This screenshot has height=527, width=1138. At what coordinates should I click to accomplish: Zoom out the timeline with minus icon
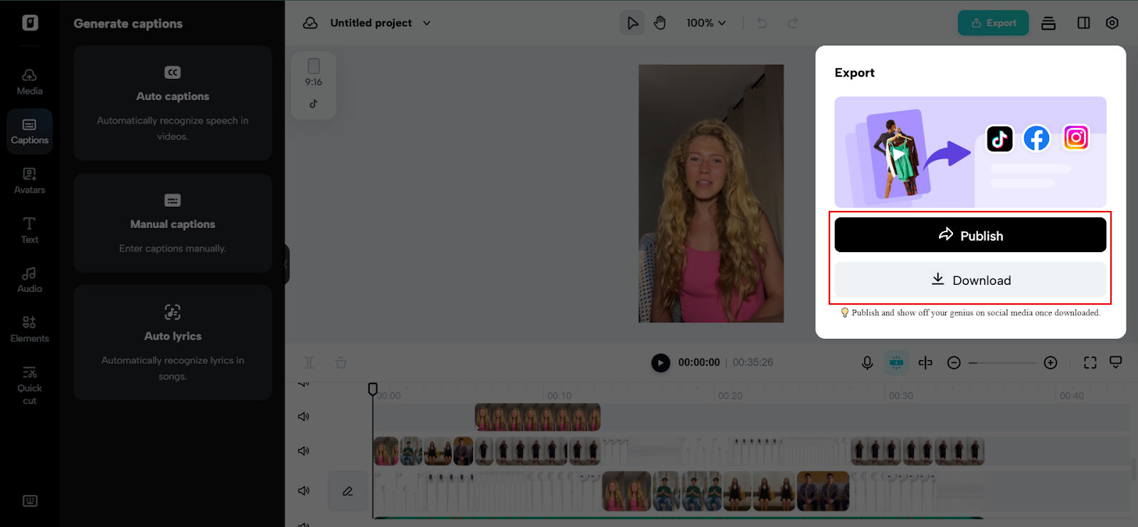click(x=954, y=363)
